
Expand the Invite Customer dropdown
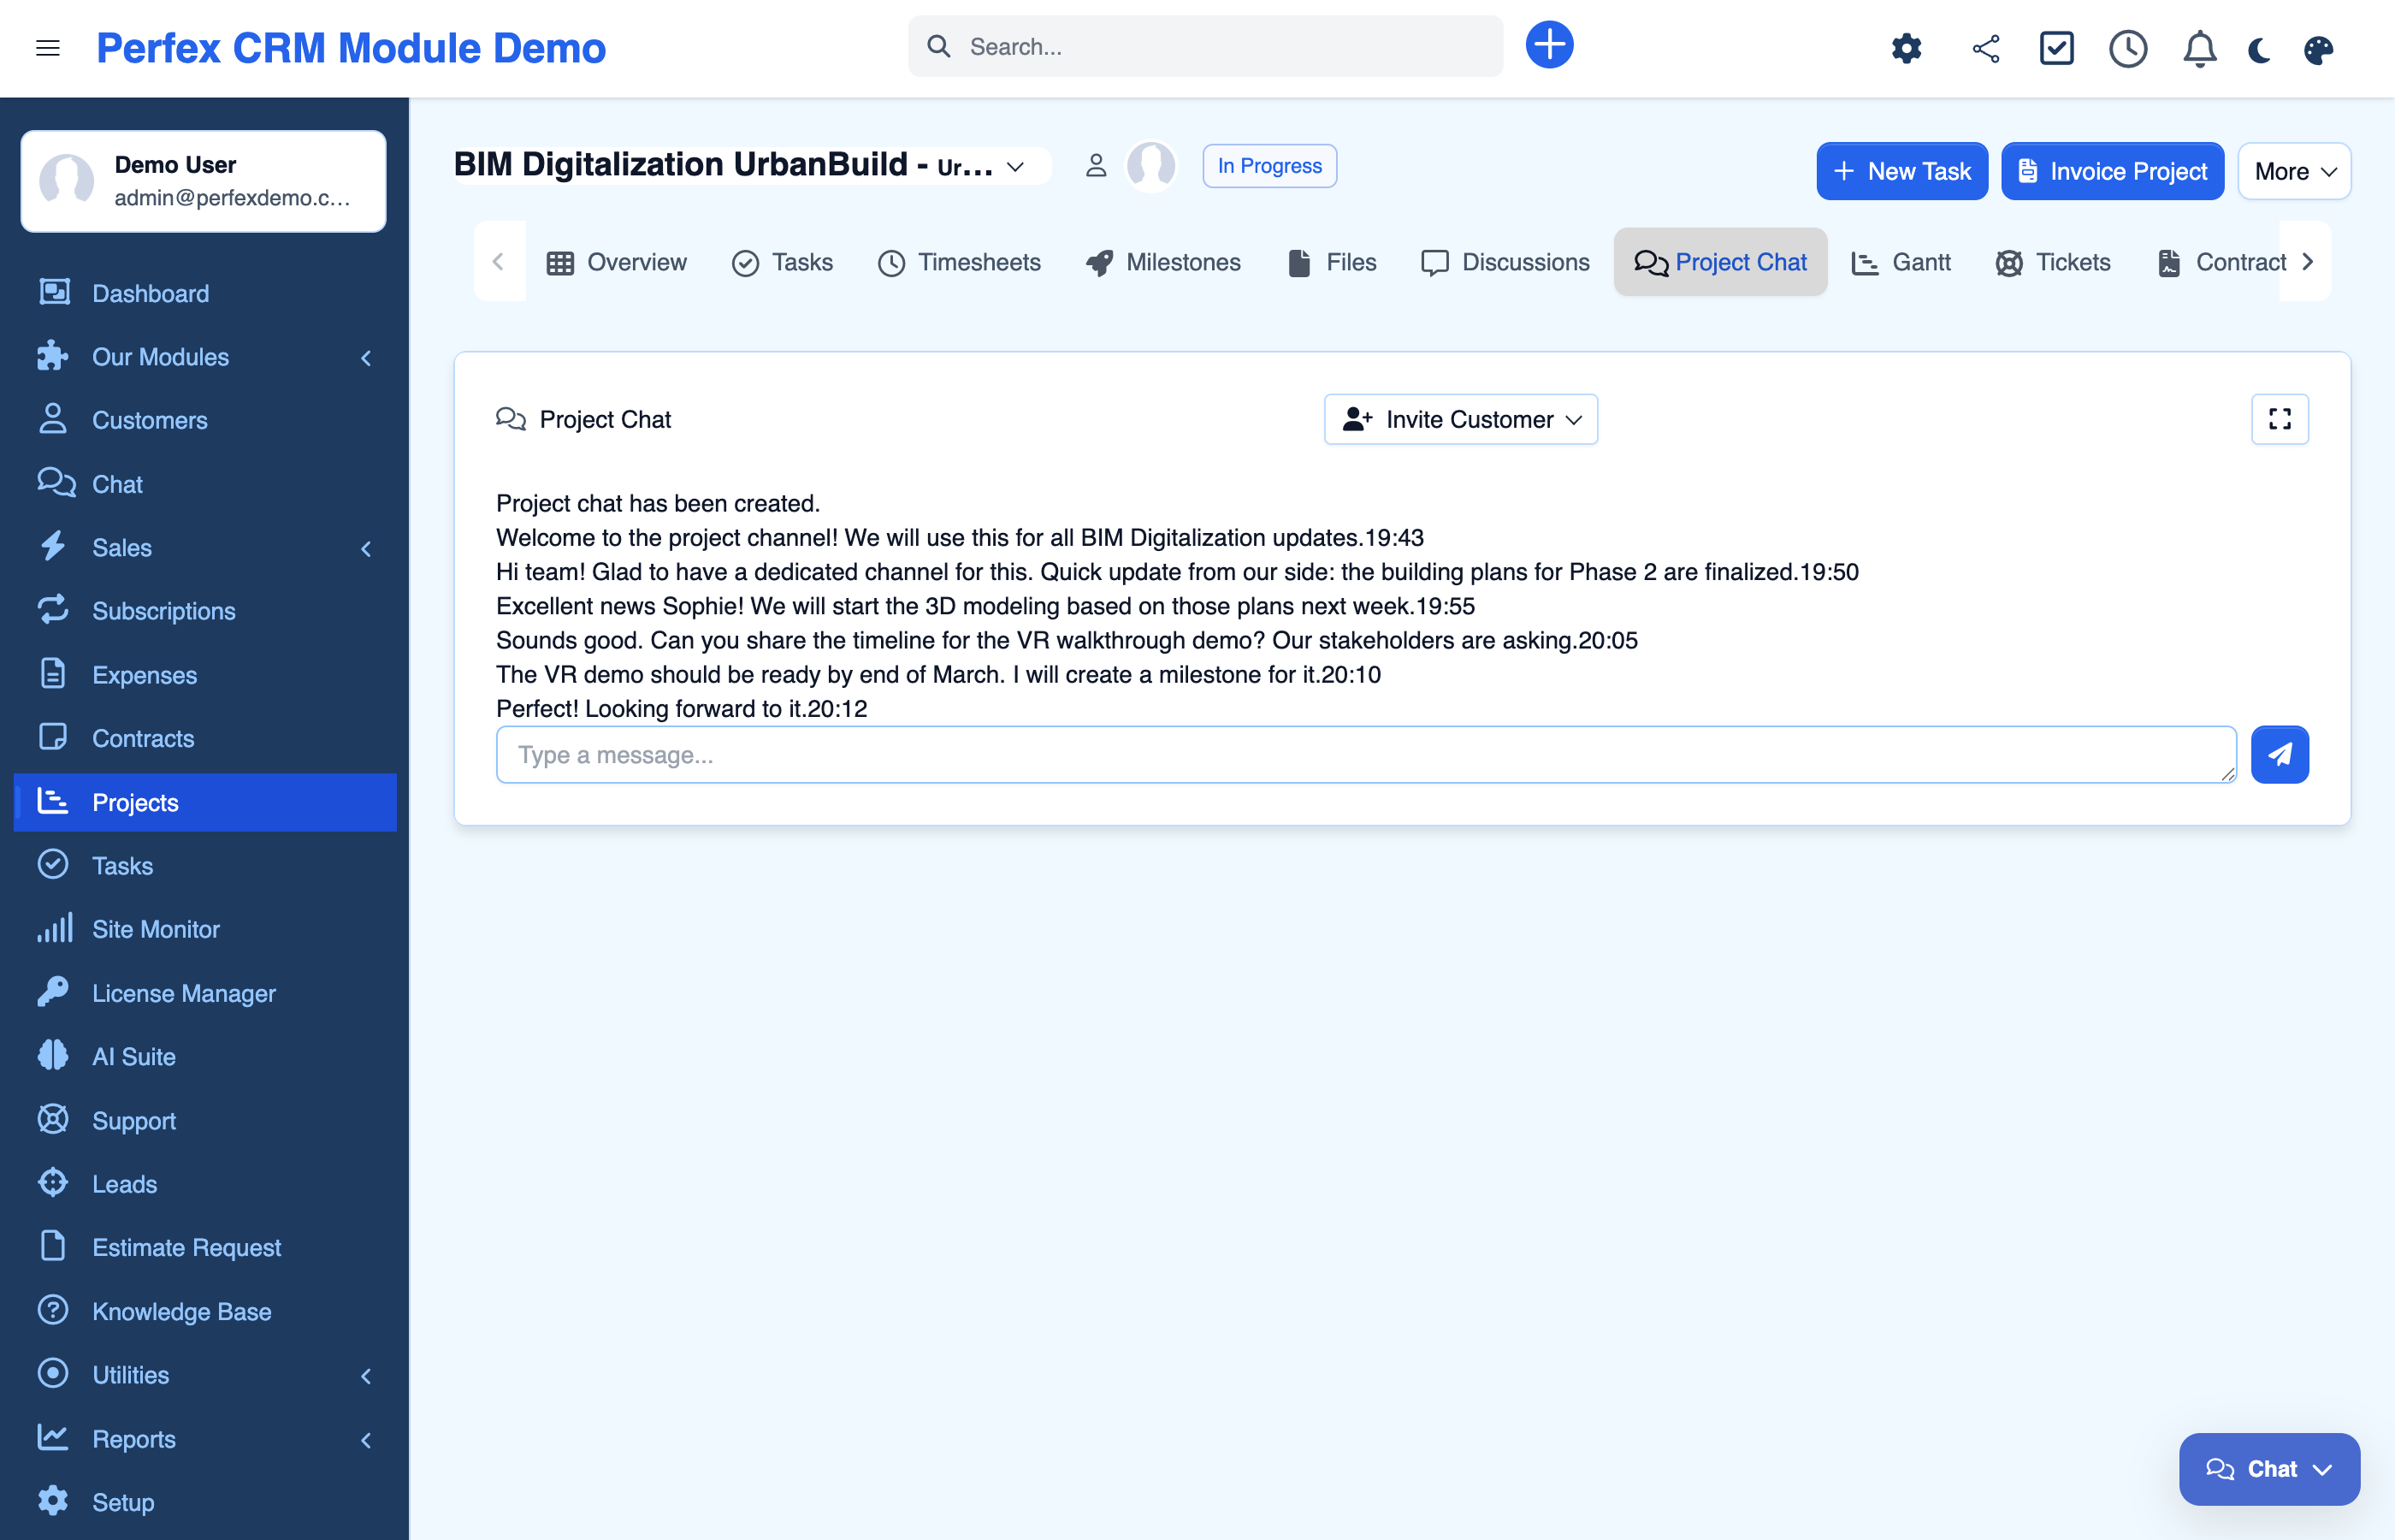pos(1460,419)
